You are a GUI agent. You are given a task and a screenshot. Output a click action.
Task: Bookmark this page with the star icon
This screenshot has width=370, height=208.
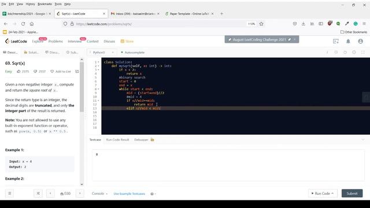coord(261,24)
